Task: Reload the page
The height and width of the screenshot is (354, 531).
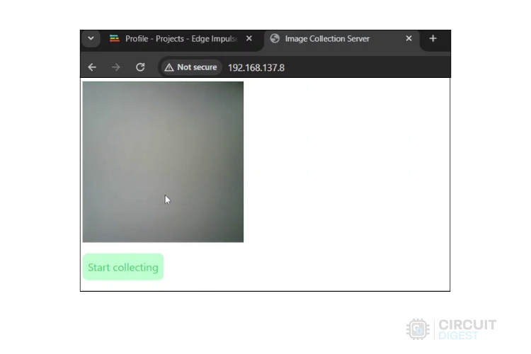Action: (140, 67)
